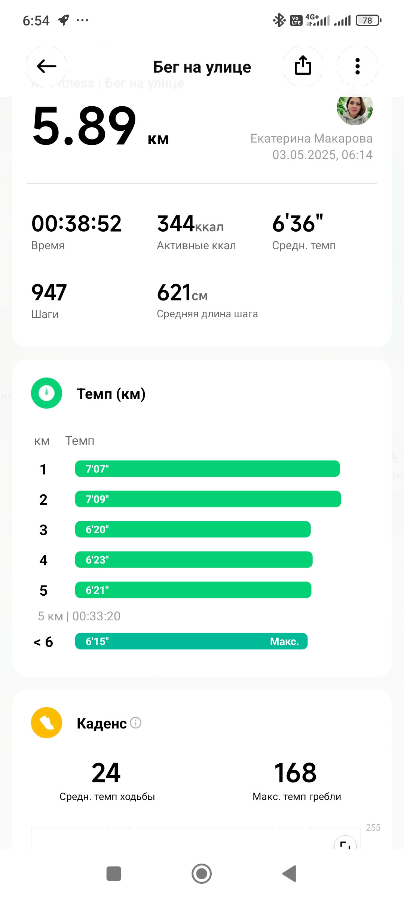Tap the Android back triangle button
This screenshot has width=404, height=898.
290,874
